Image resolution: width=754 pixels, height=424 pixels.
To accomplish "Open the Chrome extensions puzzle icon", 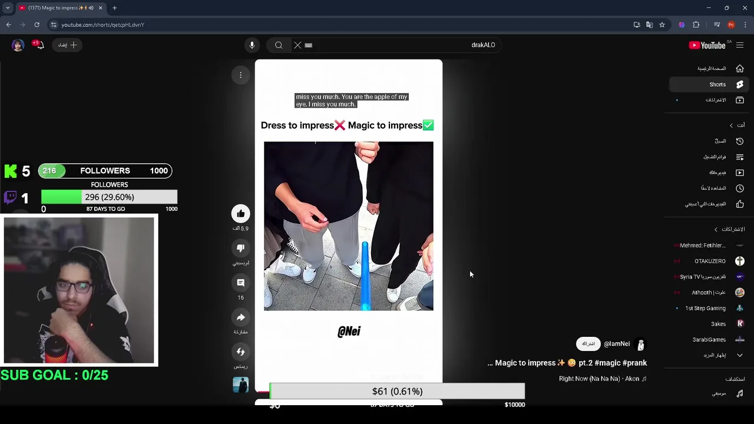I will 696,25.
